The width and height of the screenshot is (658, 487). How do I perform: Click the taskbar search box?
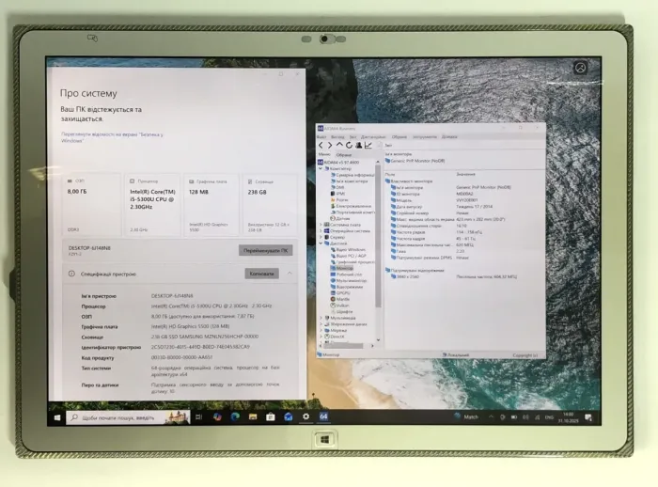(x=128, y=417)
